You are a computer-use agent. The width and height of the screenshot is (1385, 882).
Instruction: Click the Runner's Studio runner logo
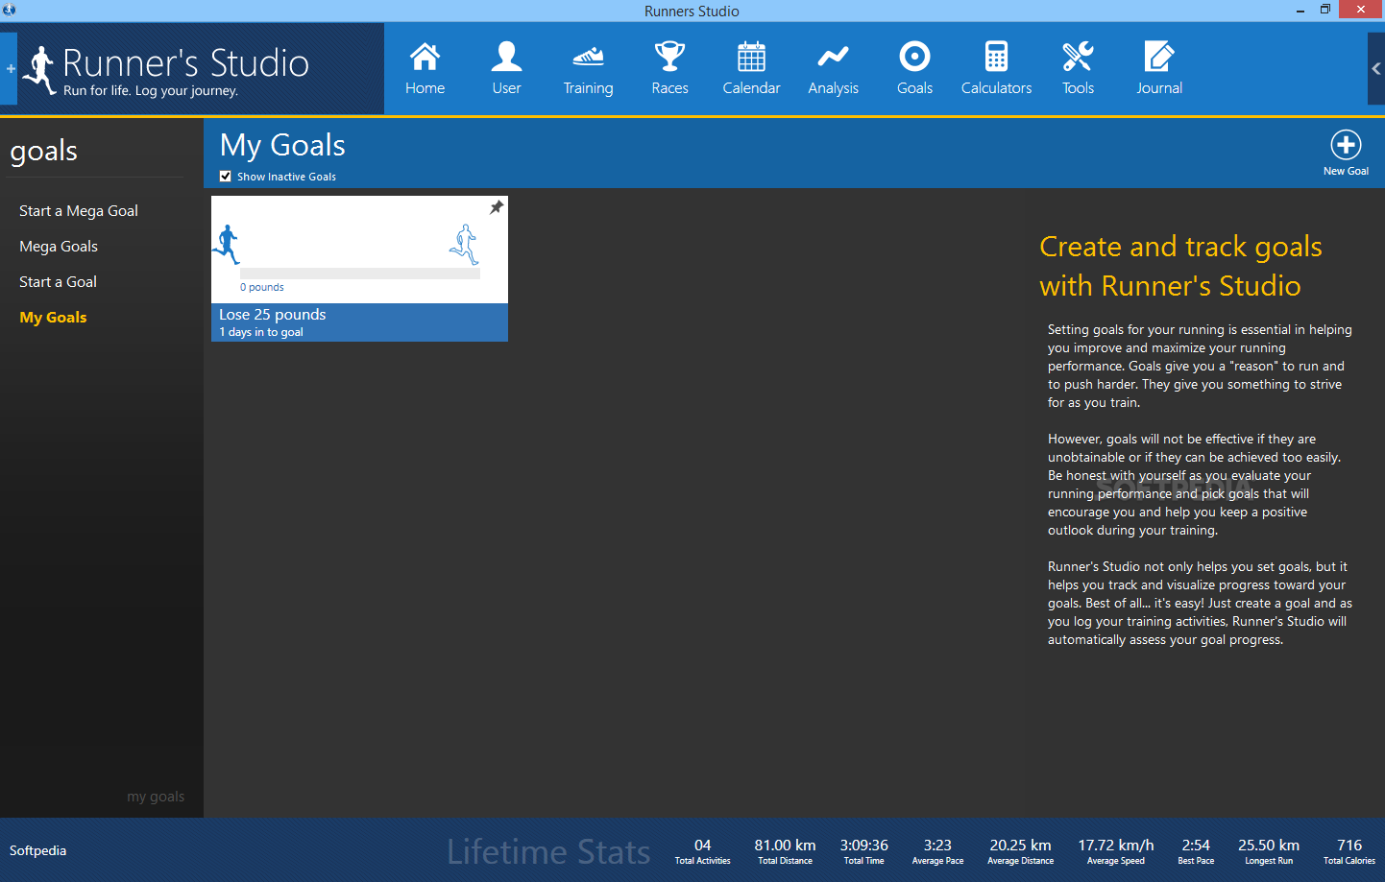click(39, 71)
